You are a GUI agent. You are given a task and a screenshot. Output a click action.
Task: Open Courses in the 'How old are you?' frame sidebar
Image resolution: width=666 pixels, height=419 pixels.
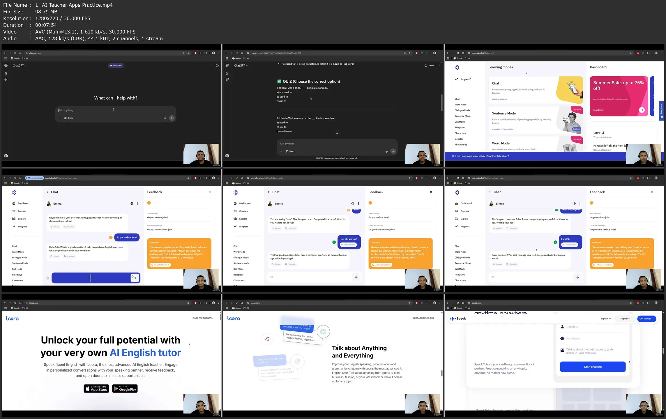pyautogui.click(x=241, y=211)
